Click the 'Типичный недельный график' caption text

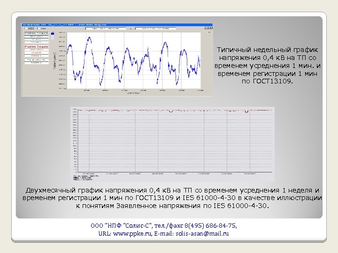click(267, 66)
